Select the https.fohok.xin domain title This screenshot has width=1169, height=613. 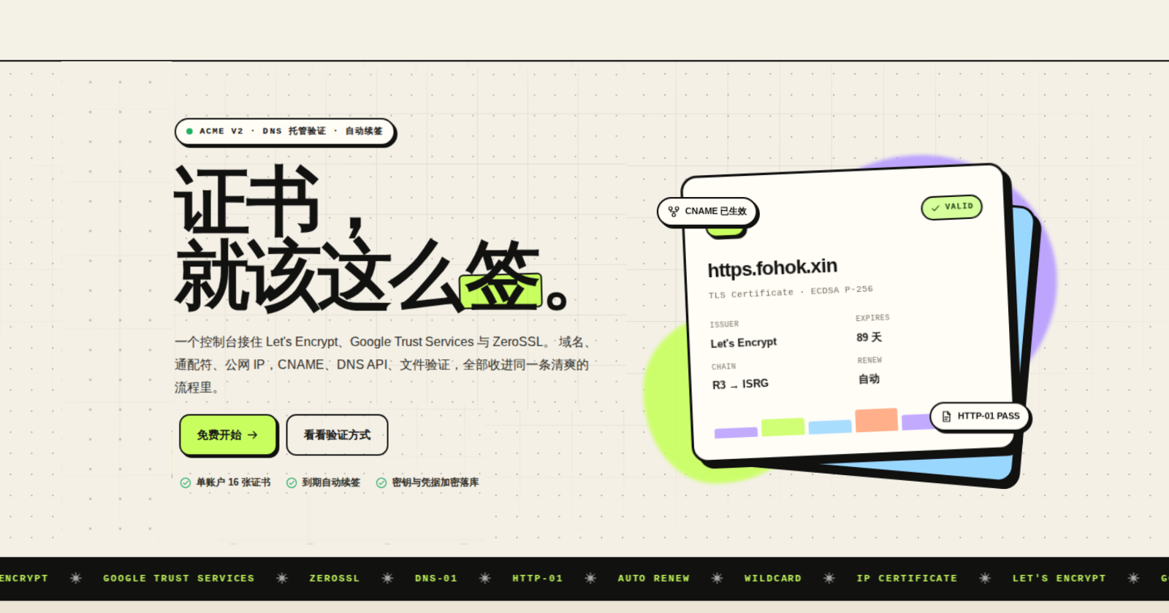pos(772,268)
